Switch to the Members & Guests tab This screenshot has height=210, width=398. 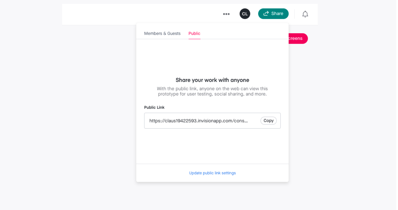[x=162, y=33]
